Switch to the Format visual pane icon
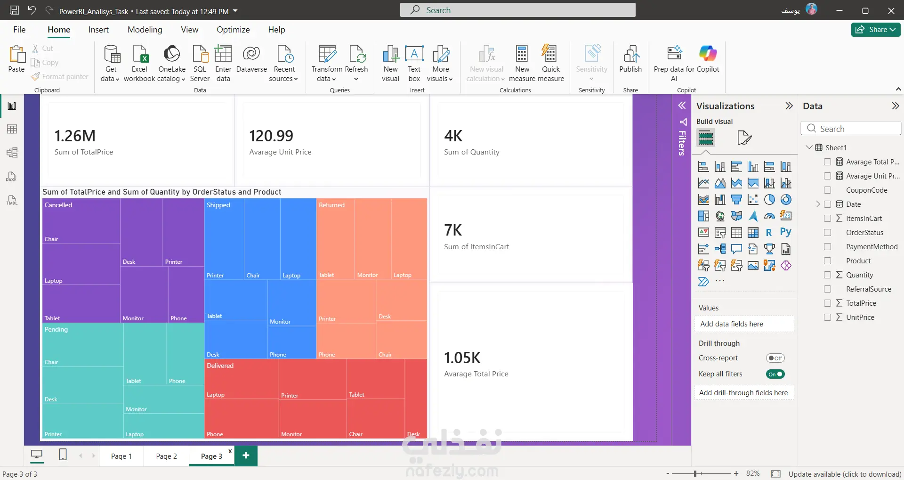Viewport: 904px width, 480px height. click(744, 138)
